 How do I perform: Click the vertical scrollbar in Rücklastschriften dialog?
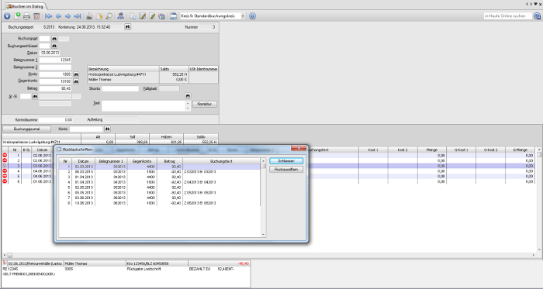click(263, 198)
